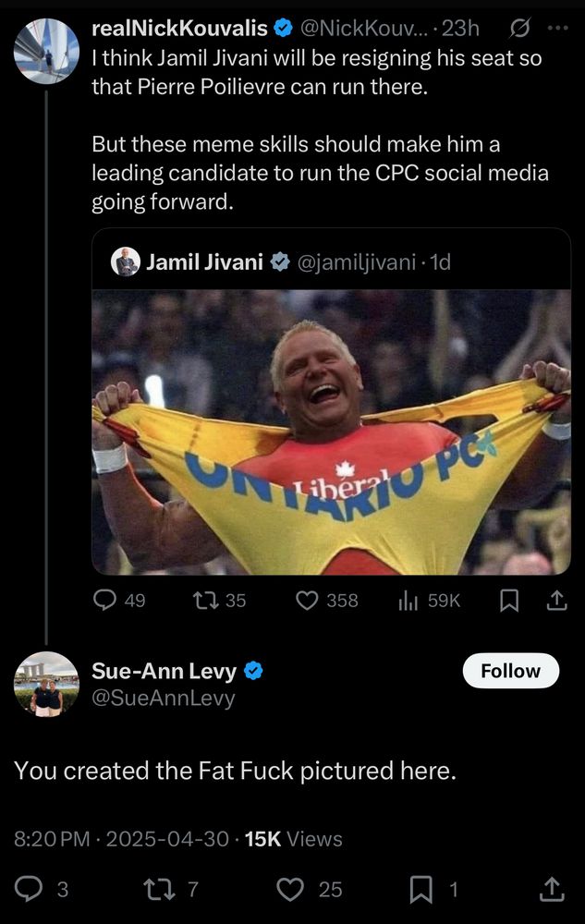Open the @SueAnnLevy handle link
The image size is (585, 924).
pos(164,698)
